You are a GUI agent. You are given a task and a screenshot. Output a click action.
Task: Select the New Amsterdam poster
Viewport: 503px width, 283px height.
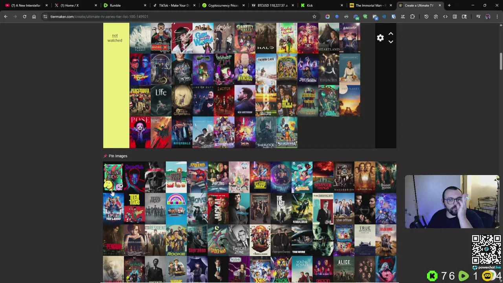245,101
